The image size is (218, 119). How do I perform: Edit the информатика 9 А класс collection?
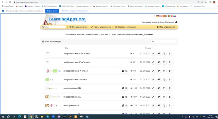click(153, 71)
